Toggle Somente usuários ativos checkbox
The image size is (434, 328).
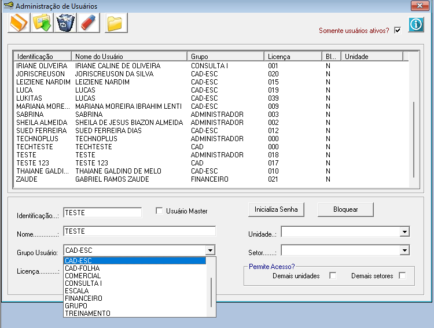[398, 30]
